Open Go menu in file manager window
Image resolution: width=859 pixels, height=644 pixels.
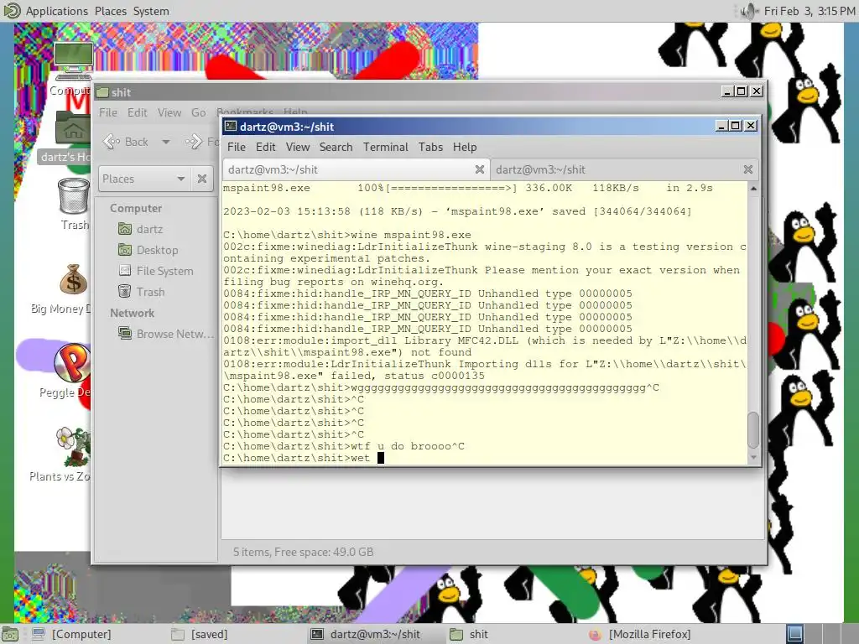tap(198, 113)
